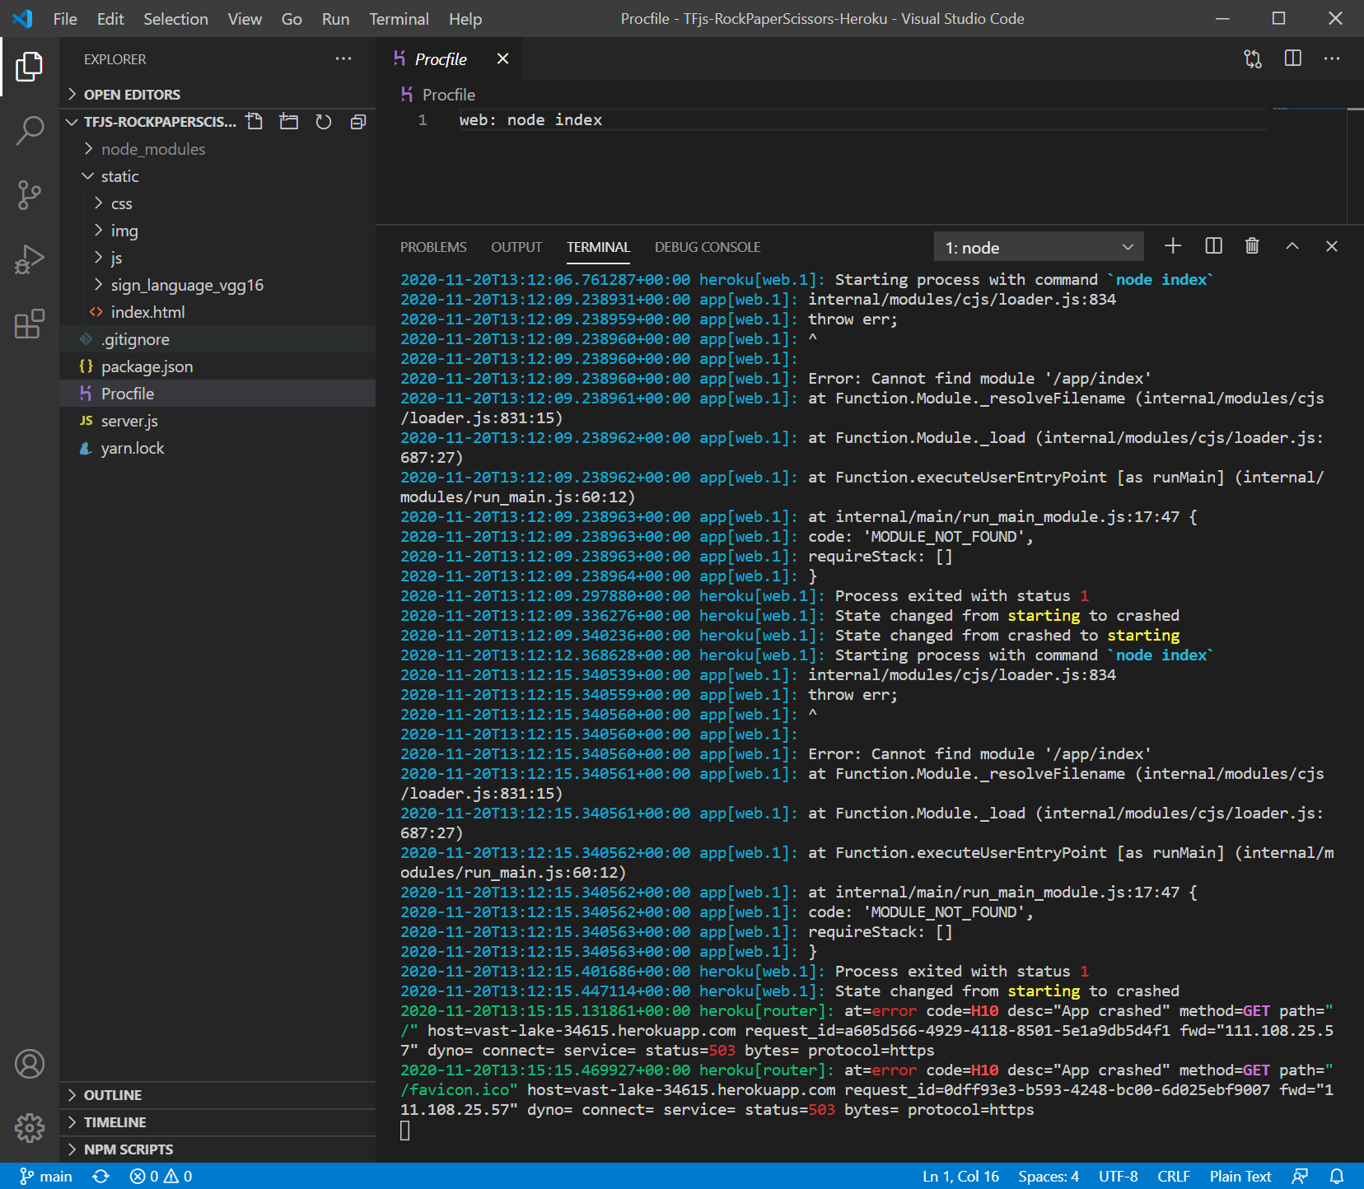Open the Accounts menu icon
The height and width of the screenshot is (1189, 1364).
[x=30, y=1064]
